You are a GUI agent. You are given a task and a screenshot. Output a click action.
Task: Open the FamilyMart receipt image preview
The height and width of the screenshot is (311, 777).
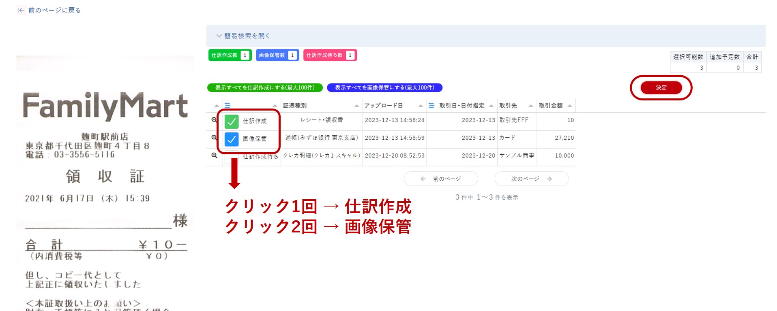105,183
